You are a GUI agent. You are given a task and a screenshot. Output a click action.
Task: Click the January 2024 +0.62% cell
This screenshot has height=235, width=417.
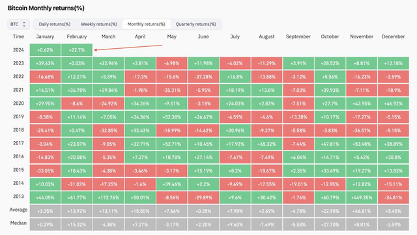pos(45,50)
